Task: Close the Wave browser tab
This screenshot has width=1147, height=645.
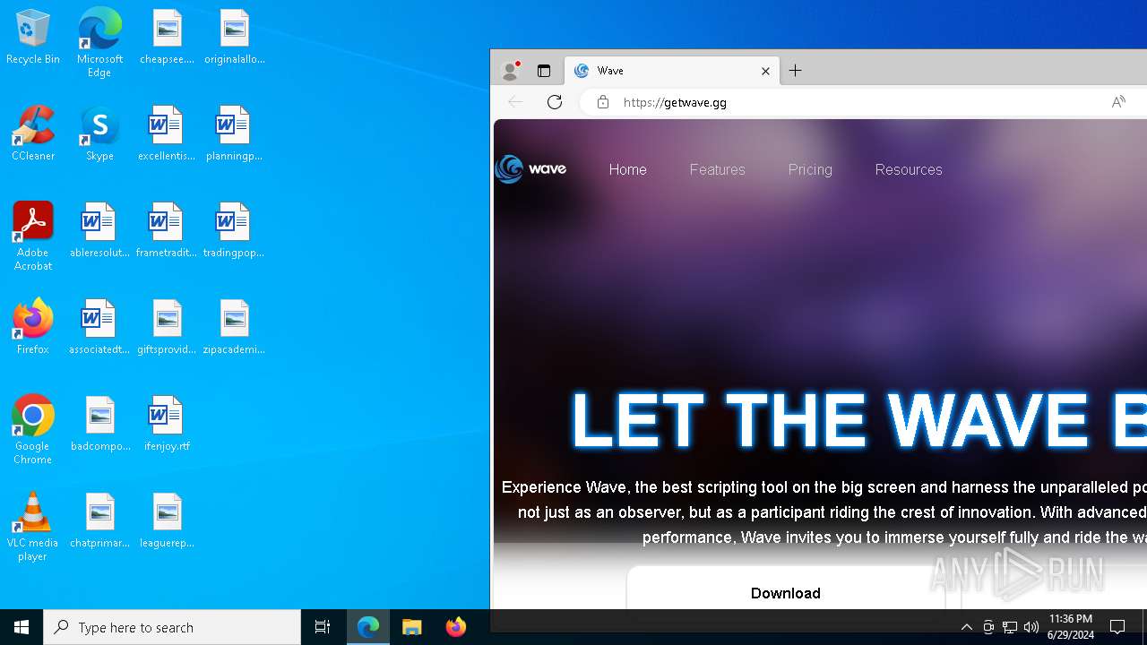Action: pos(765,71)
